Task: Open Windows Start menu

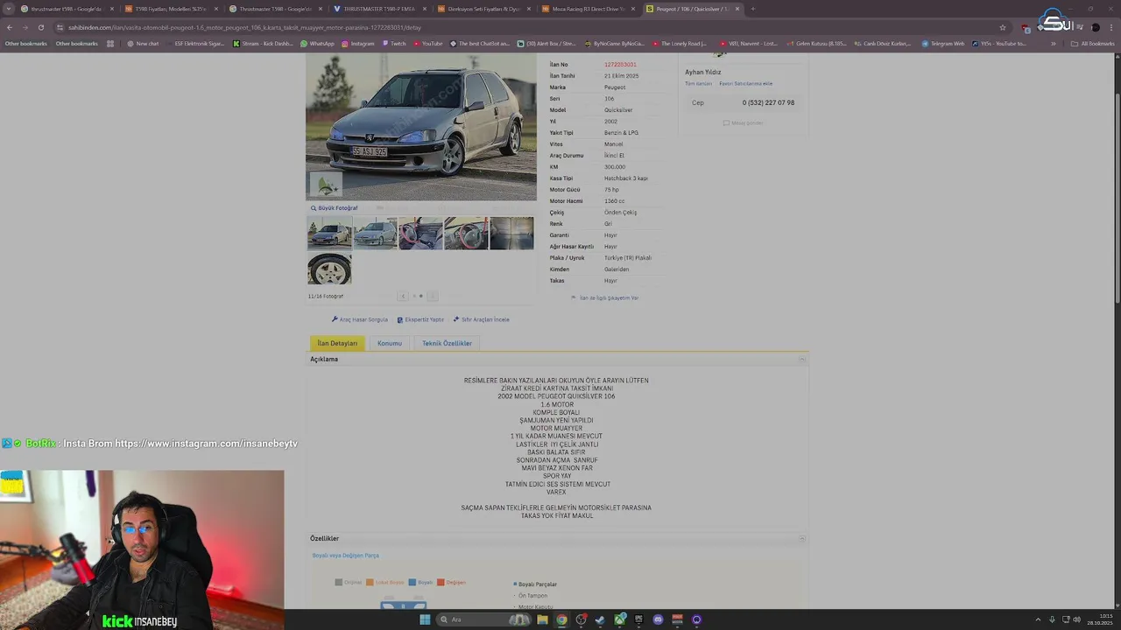Action: click(425, 619)
